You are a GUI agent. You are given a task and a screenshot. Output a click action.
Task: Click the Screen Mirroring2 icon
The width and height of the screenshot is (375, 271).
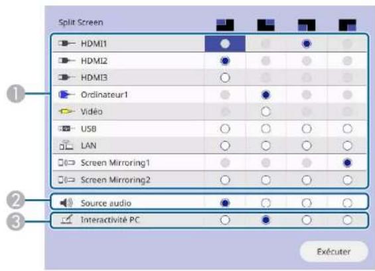pyautogui.click(x=66, y=180)
